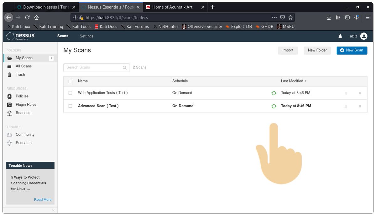
Task: Open the notifications bell icon
Action: [340, 37]
